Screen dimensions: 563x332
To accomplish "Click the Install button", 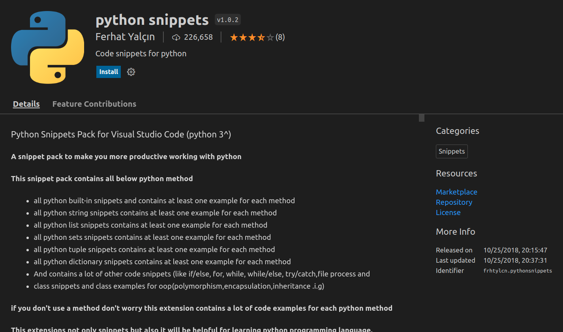I will (108, 72).
